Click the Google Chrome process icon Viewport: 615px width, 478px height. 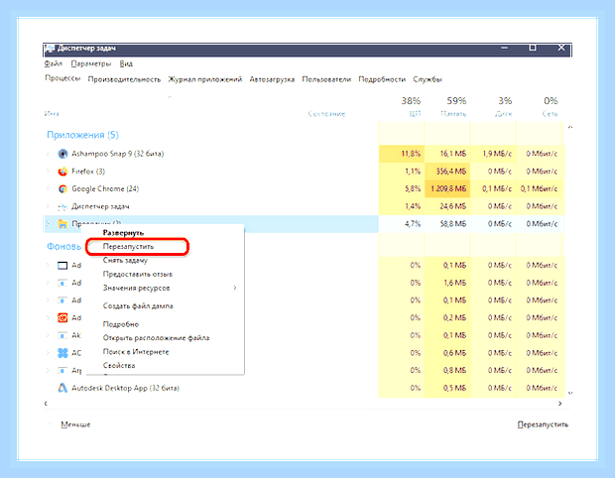tap(62, 189)
